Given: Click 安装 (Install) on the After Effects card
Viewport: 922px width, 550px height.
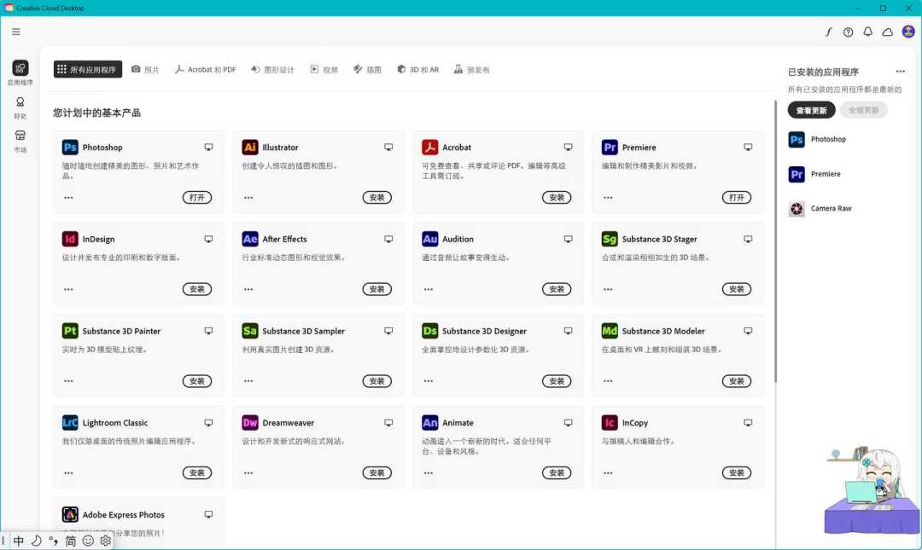Looking at the screenshot, I should tap(377, 289).
